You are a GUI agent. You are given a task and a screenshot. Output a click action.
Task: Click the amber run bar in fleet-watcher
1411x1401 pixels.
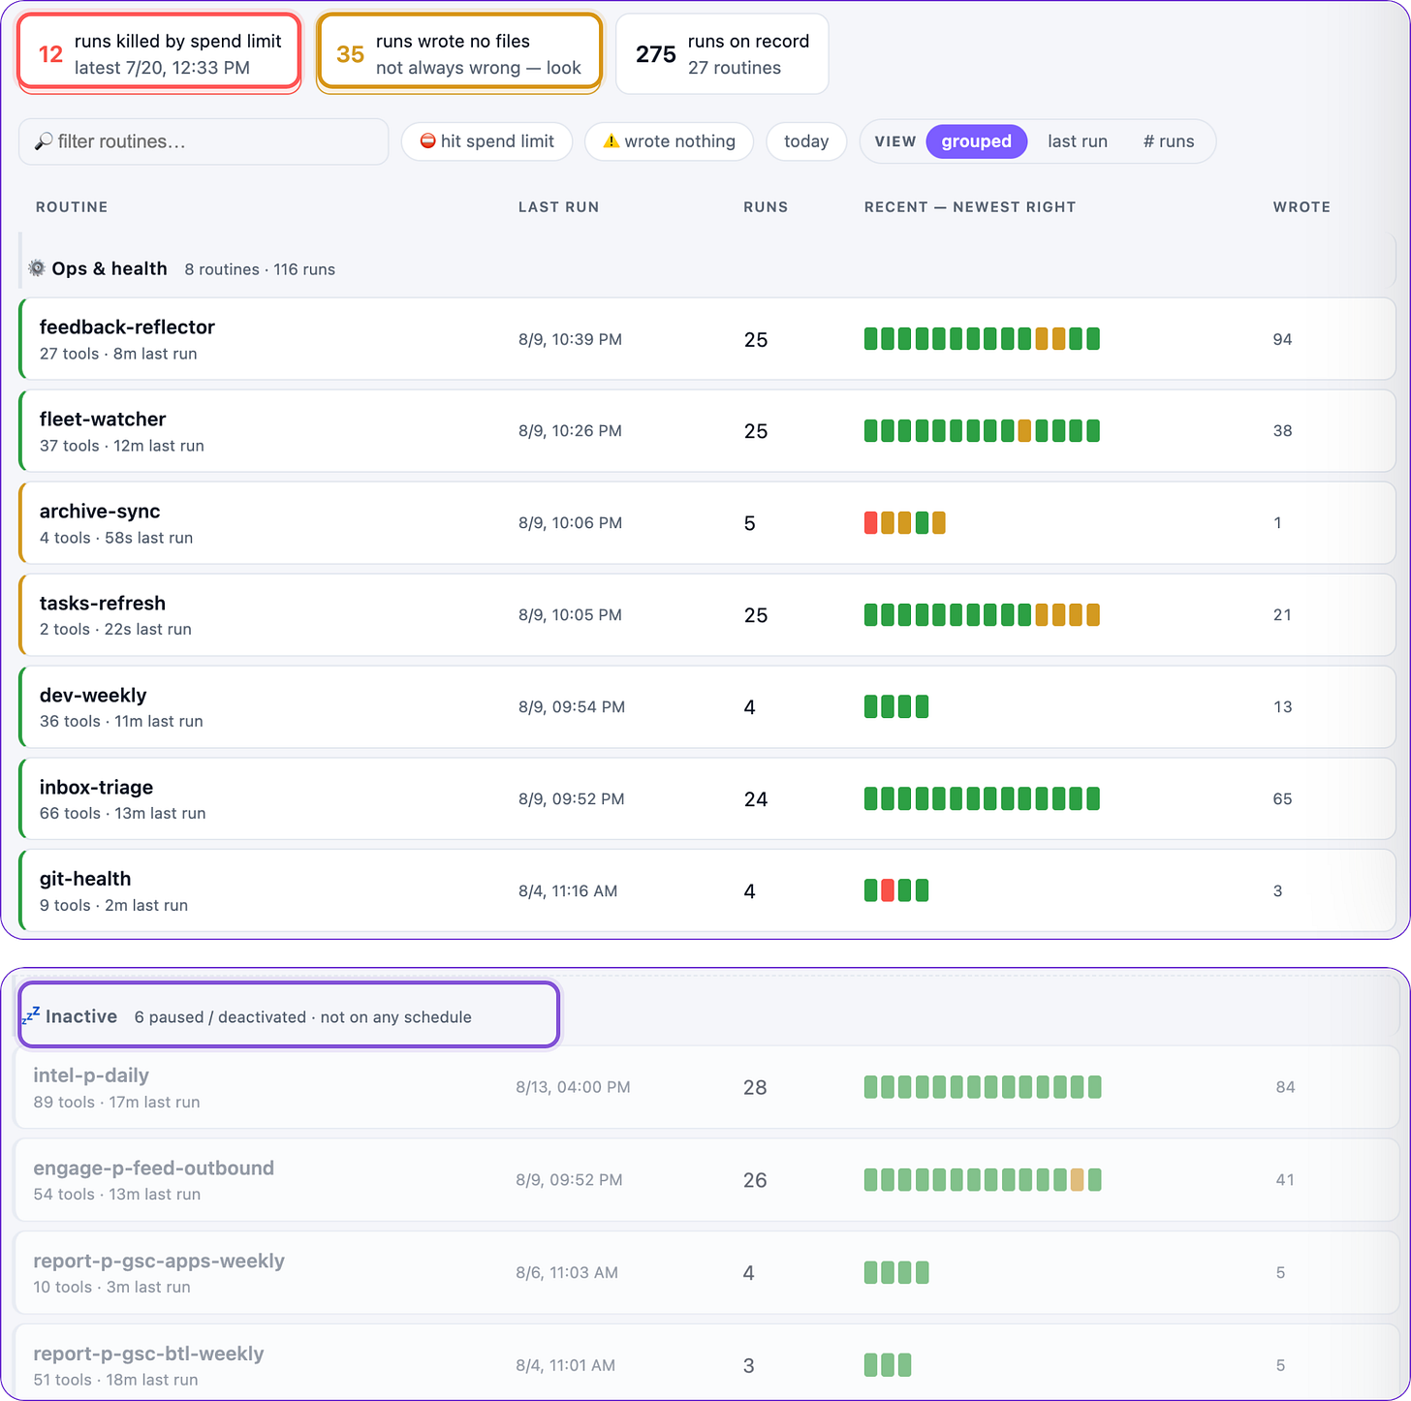click(x=1024, y=431)
